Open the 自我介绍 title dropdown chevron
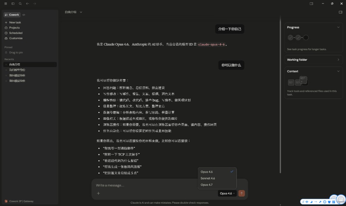The width and height of the screenshot is (346, 206). click(81, 12)
